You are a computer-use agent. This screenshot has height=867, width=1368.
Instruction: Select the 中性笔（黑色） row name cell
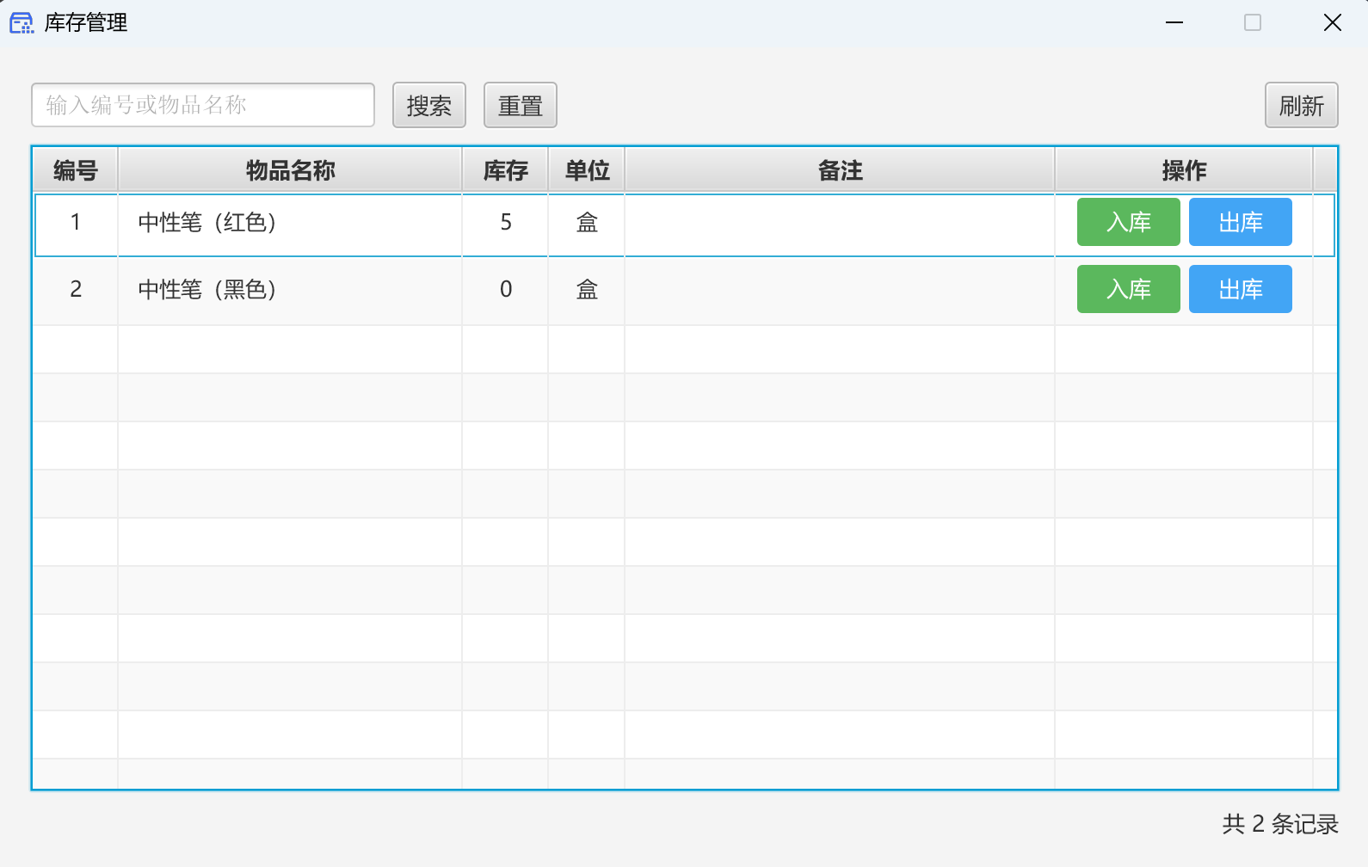[290, 290]
